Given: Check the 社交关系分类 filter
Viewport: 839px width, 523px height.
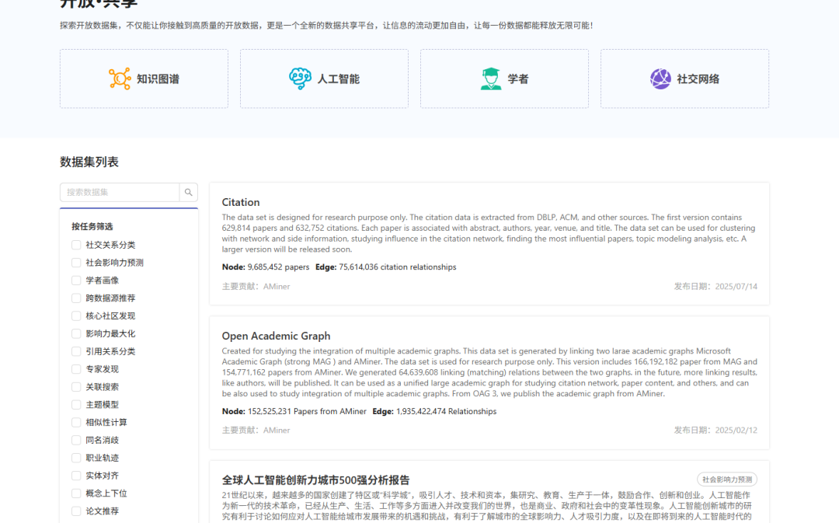Looking at the screenshot, I should click(x=76, y=245).
